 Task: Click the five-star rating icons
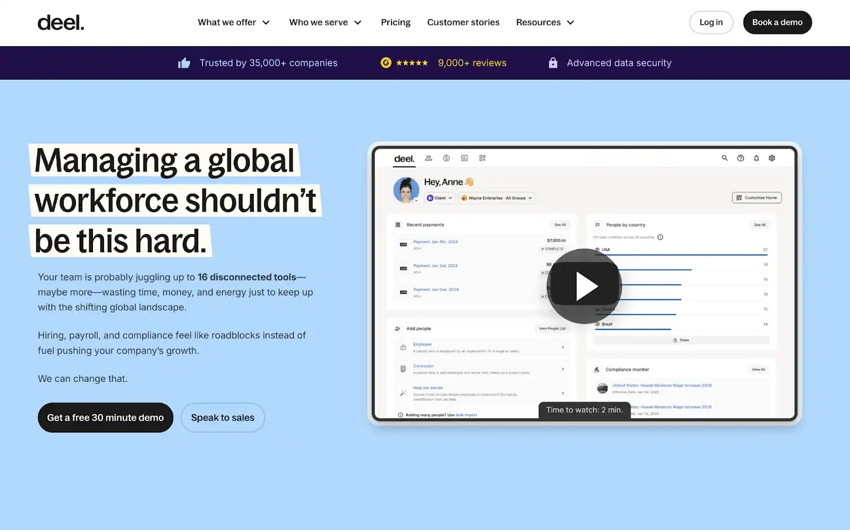click(x=412, y=63)
